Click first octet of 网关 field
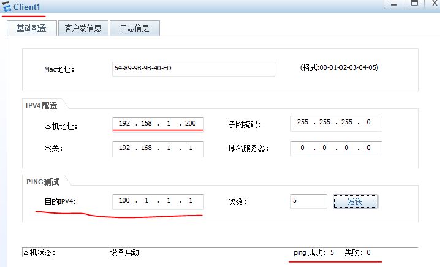This screenshot has height=267, width=440. pos(124,149)
